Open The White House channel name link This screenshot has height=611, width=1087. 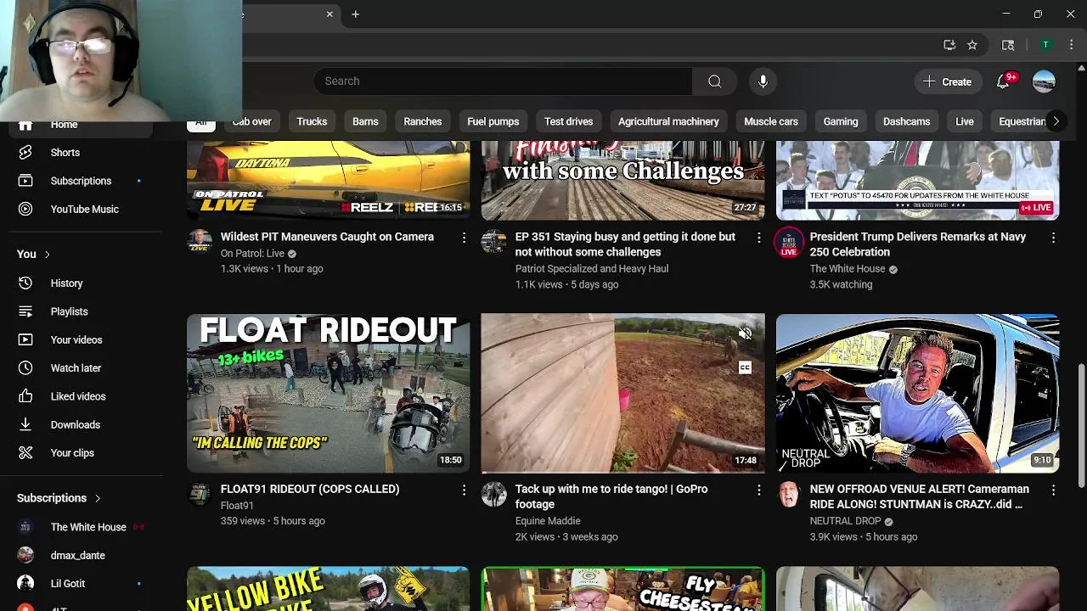tap(848, 268)
